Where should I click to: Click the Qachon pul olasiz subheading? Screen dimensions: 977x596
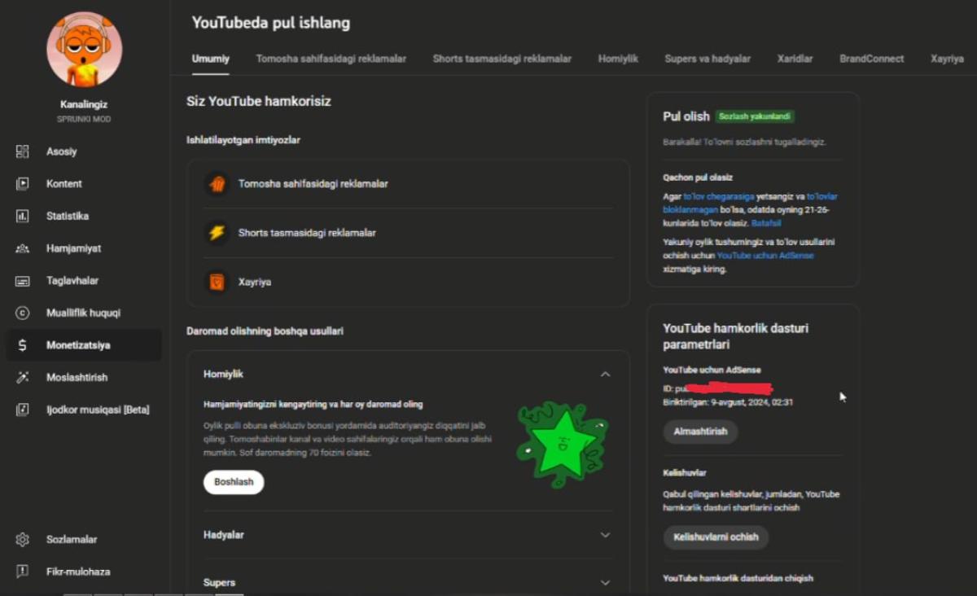698,177
